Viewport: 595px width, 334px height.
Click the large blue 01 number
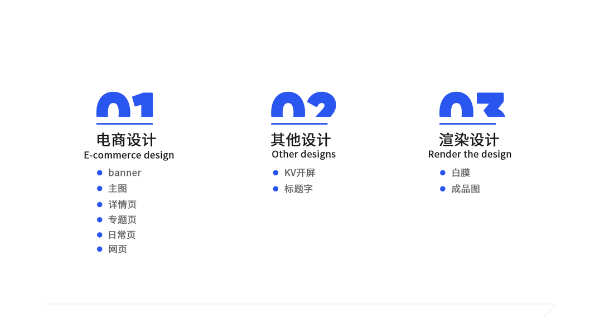tap(124, 104)
